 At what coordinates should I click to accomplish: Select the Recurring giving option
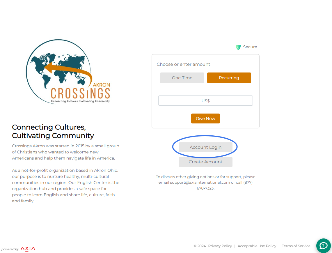(229, 78)
